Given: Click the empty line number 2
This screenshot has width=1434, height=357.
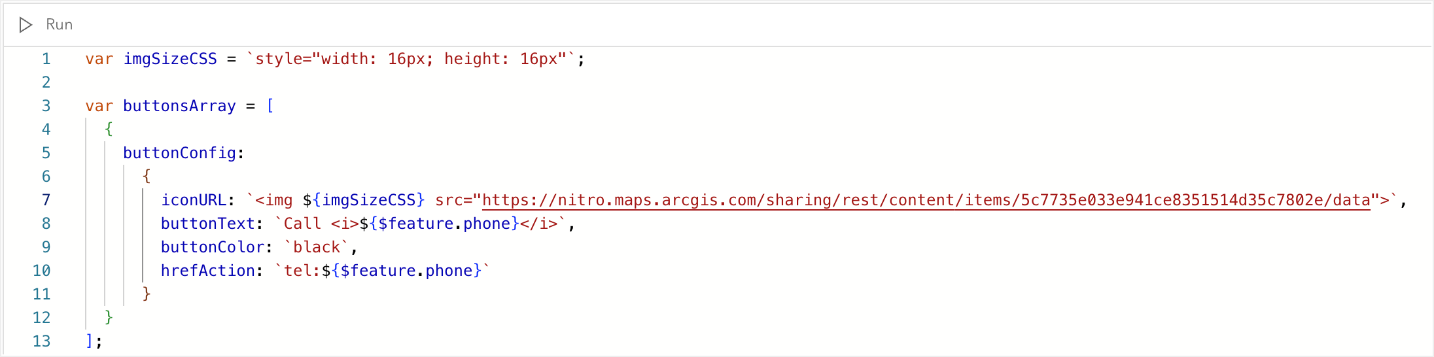Looking at the screenshot, I should pyautogui.click(x=46, y=82).
